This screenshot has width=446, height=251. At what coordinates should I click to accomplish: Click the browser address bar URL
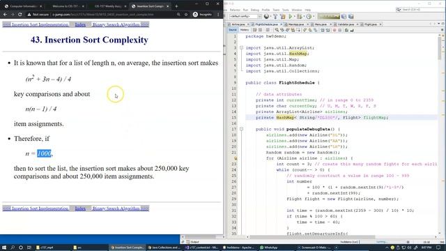(103, 14)
